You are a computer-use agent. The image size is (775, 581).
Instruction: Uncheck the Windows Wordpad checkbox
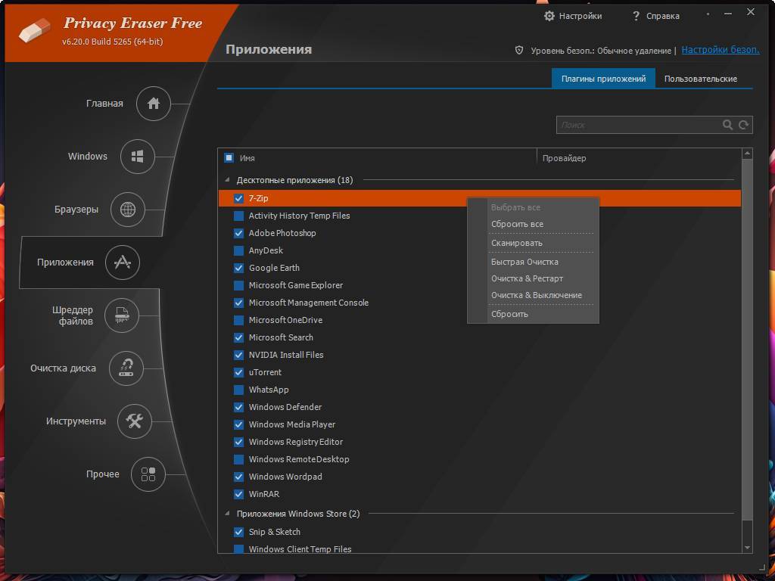click(x=238, y=477)
